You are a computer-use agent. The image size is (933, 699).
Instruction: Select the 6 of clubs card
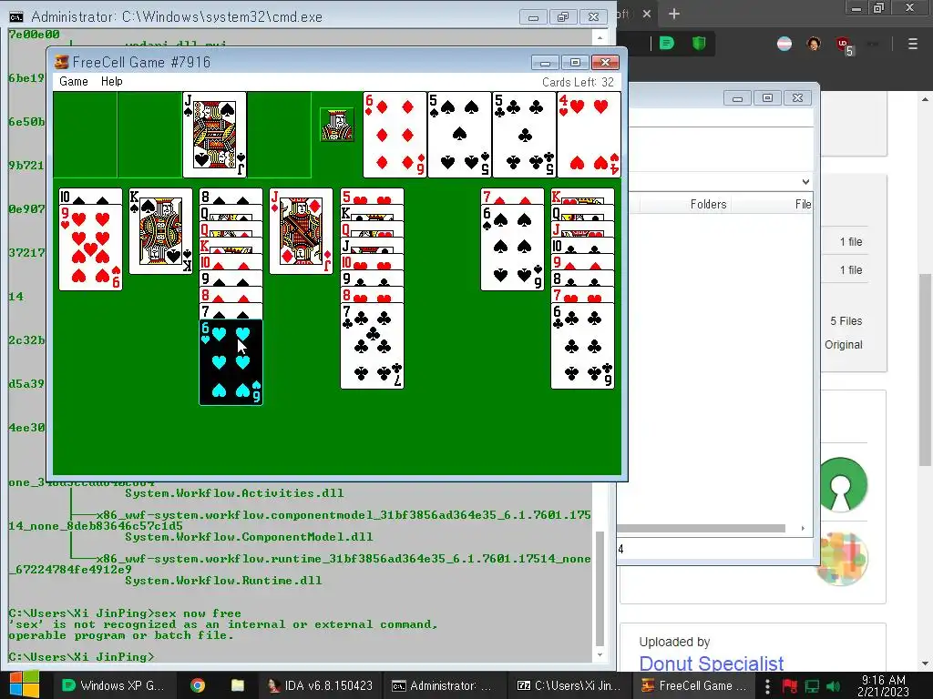tap(582, 346)
